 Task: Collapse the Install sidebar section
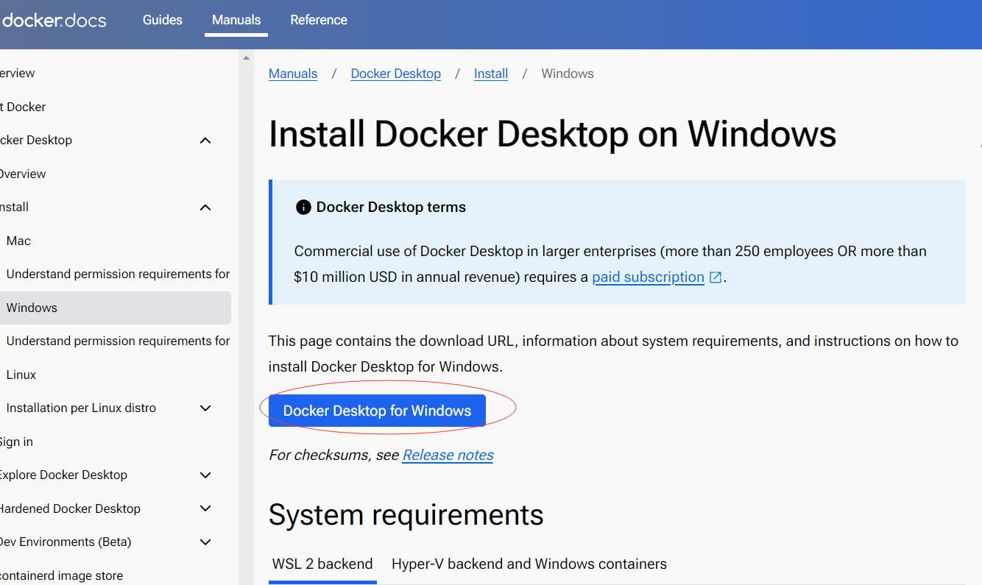205,208
